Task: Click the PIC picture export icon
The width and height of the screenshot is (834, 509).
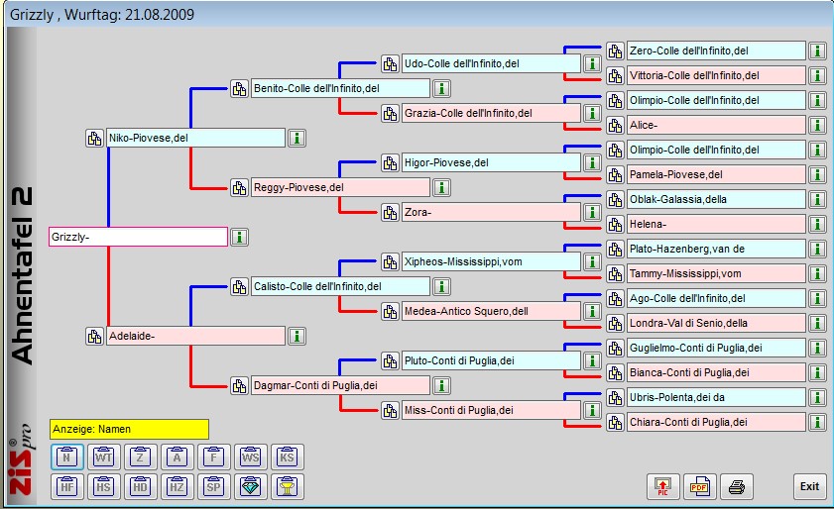Action: [660, 486]
